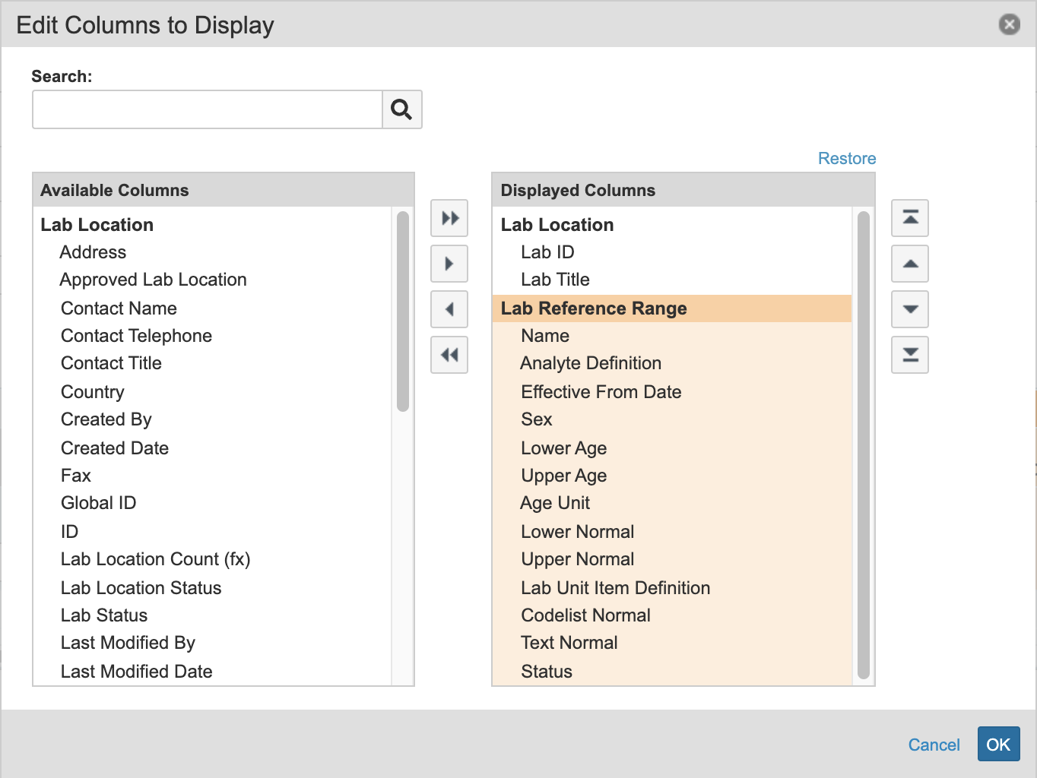Choose Effective From Date in displayed columns
Viewport: 1037px width, 778px height.
coord(601,392)
